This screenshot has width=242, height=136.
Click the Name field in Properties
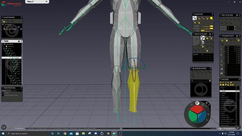(17, 91)
